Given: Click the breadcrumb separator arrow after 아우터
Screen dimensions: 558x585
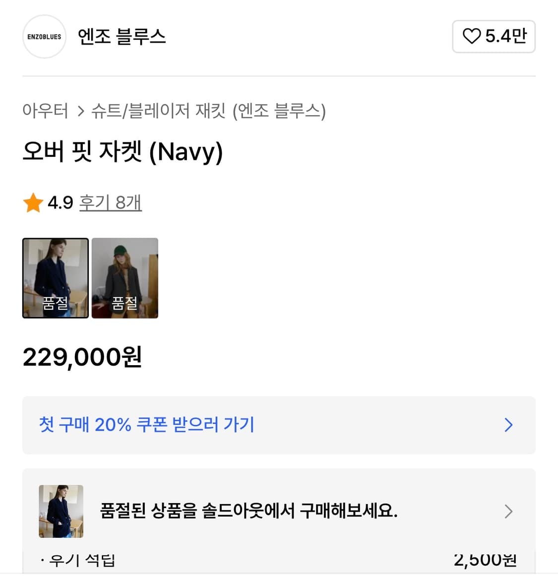Looking at the screenshot, I should coord(80,111).
